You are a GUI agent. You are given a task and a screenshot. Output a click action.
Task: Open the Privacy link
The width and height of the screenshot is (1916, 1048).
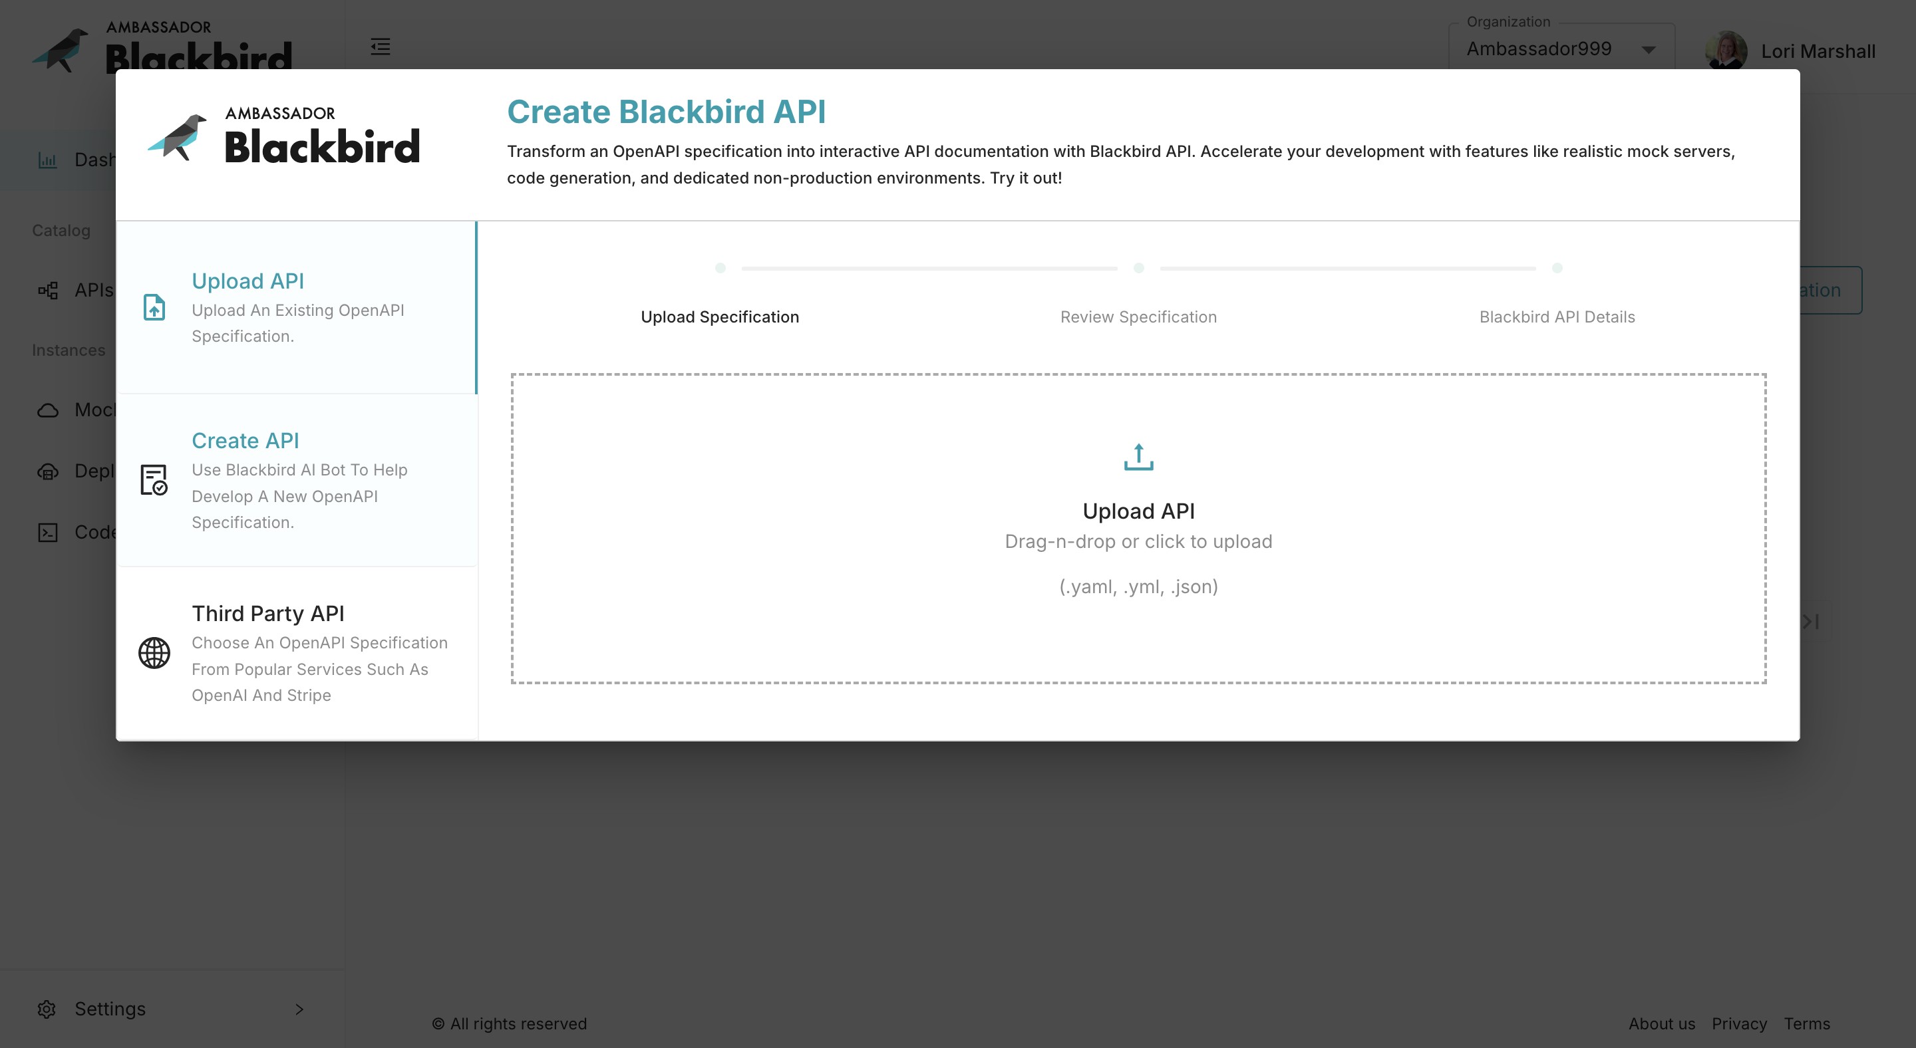pos(1739,1023)
